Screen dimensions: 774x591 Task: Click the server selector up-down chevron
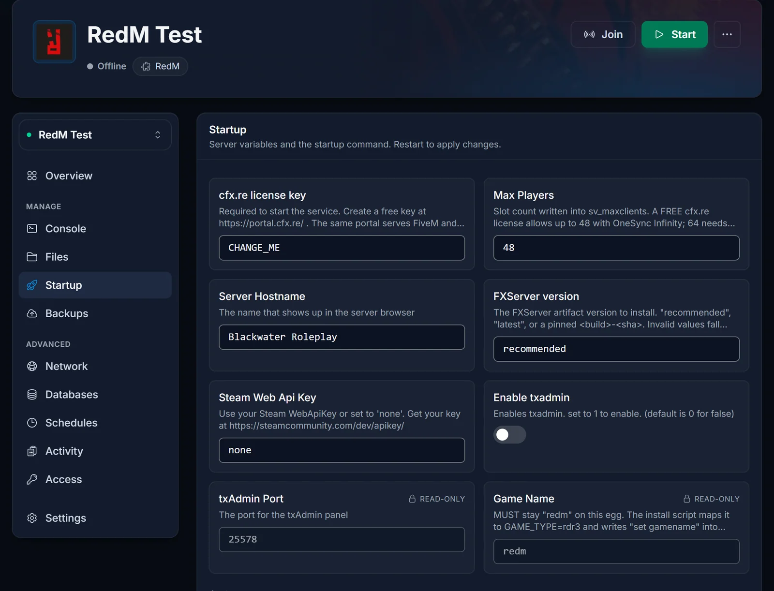(x=158, y=135)
